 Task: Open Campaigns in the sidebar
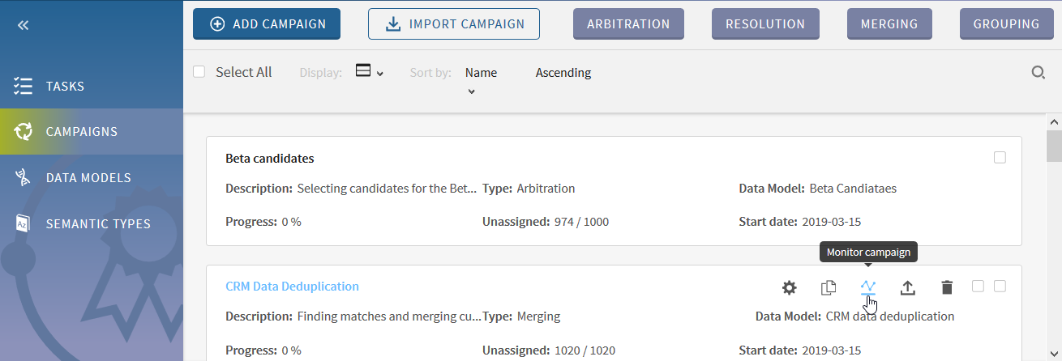point(81,132)
